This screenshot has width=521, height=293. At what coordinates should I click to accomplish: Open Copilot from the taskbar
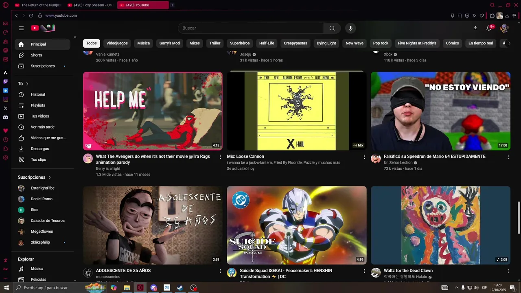pyautogui.click(x=114, y=288)
